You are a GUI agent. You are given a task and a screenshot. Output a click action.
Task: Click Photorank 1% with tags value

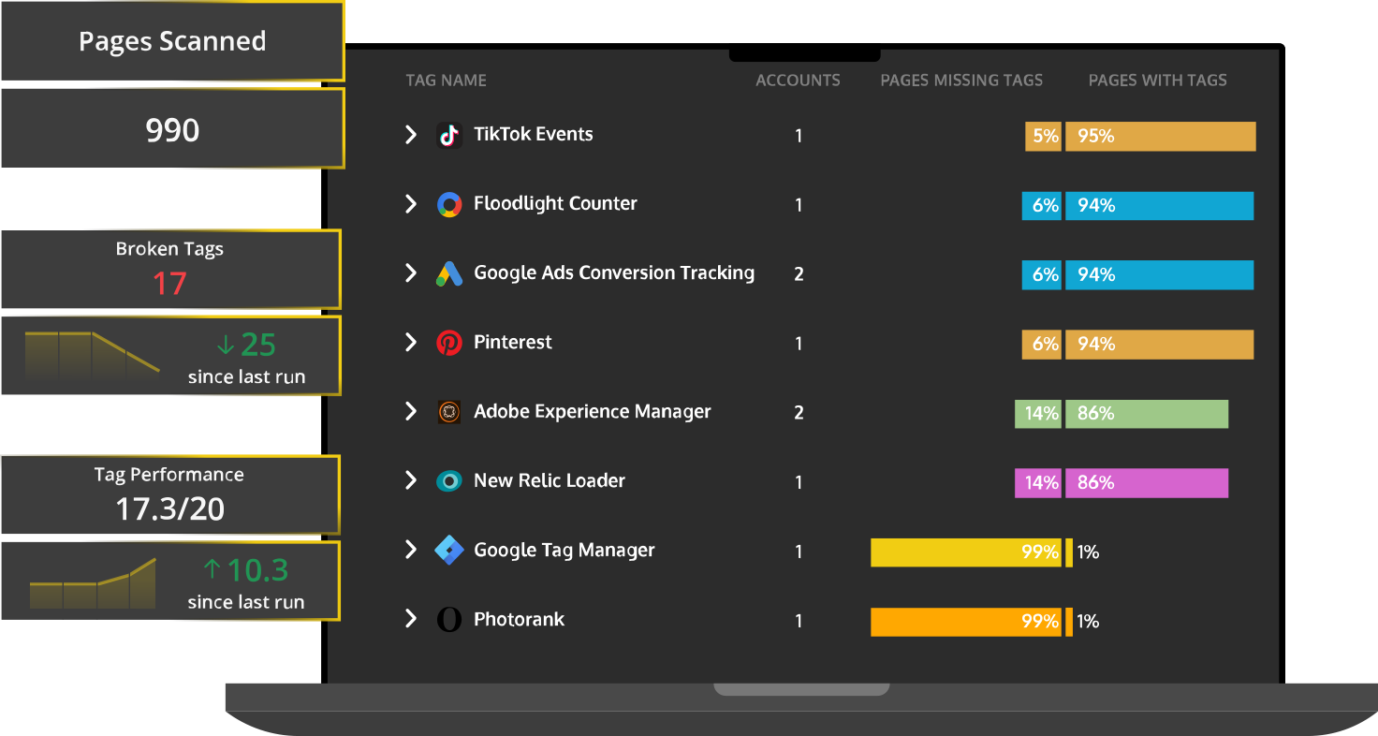coord(1088,622)
